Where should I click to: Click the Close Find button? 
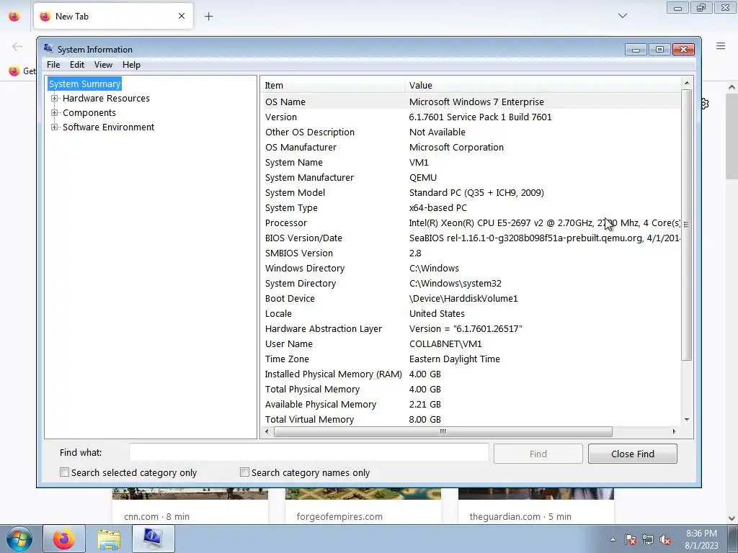click(x=633, y=454)
